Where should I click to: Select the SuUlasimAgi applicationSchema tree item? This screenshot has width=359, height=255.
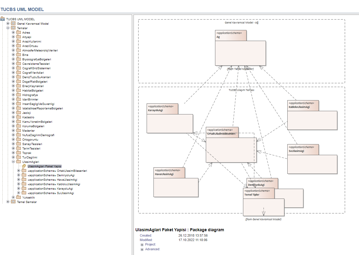51,193
